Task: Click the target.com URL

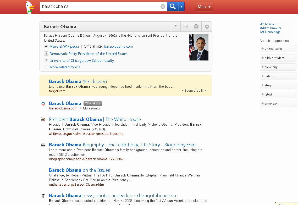Action: (57, 91)
